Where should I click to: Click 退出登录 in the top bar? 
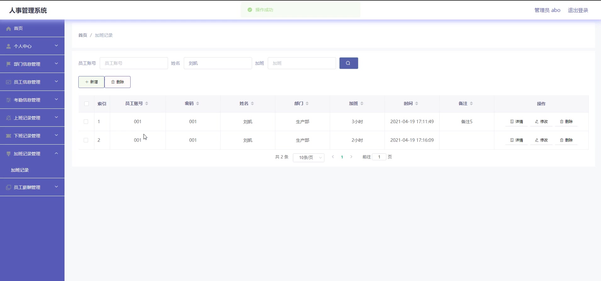tap(578, 10)
